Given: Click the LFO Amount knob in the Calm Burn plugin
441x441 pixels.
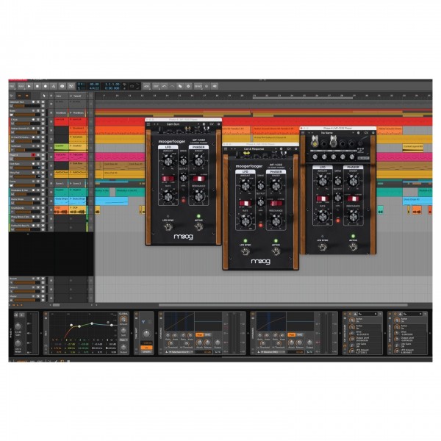Looking at the screenshot, I should 168,161.
